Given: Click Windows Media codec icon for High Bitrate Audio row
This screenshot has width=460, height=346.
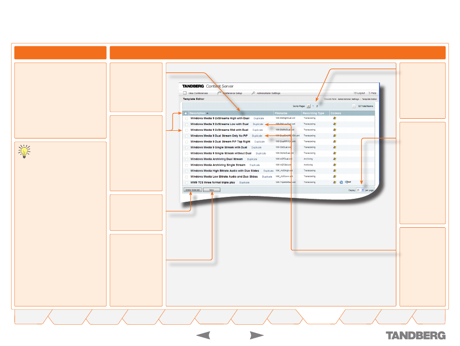Looking at the screenshot, I should click(335, 171).
